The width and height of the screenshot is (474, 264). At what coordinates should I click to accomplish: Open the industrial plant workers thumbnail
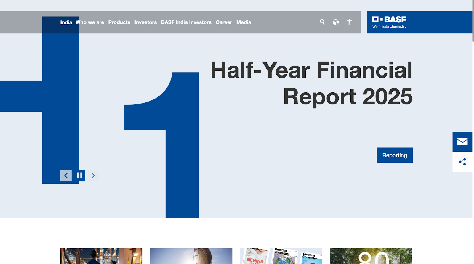[x=101, y=256]
